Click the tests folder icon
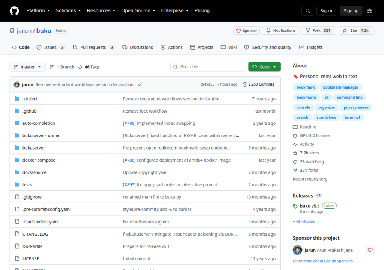Viewport: 384px width, 270px height. [x=17, y=184]
